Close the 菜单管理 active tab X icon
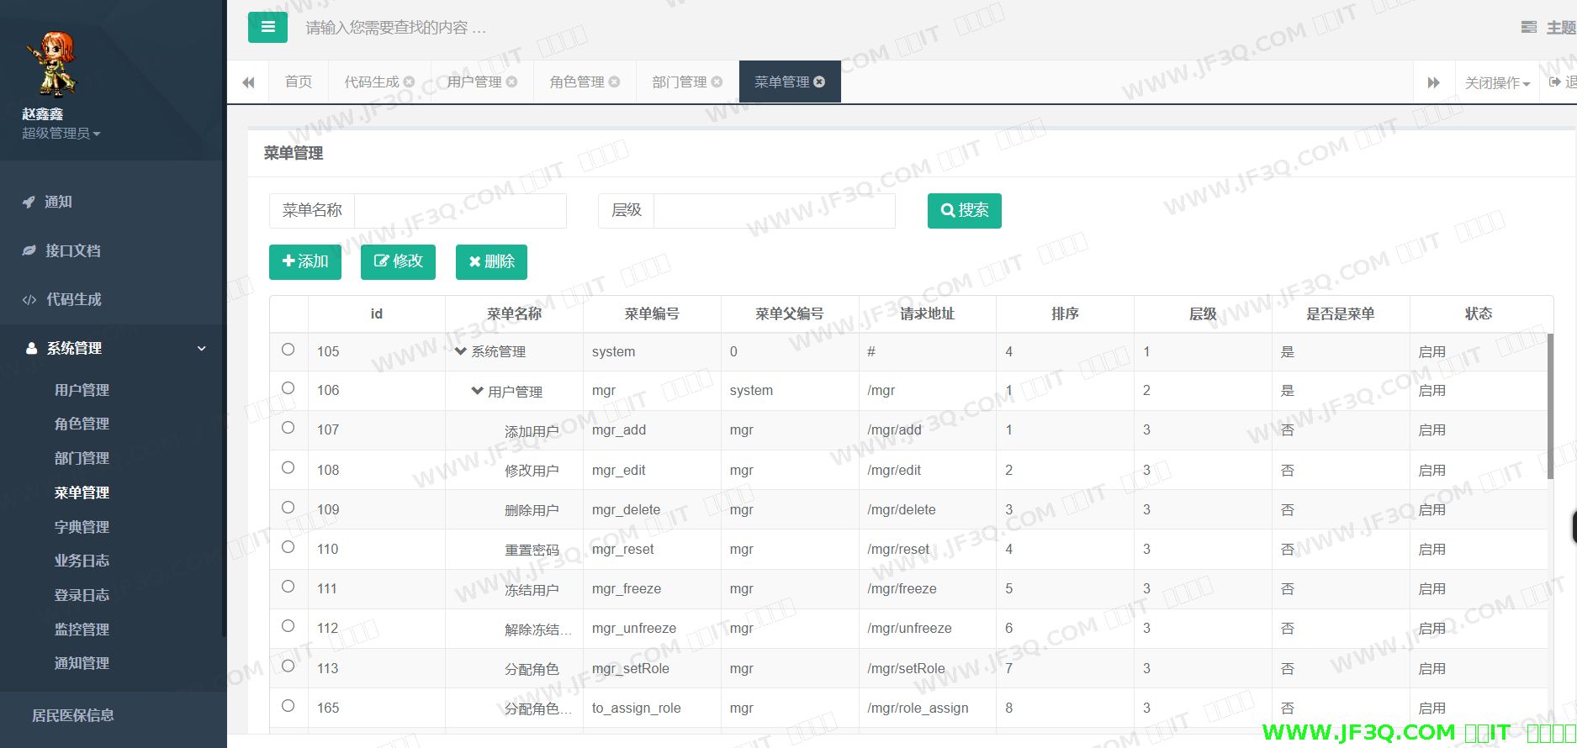 (x=819, y=82)
